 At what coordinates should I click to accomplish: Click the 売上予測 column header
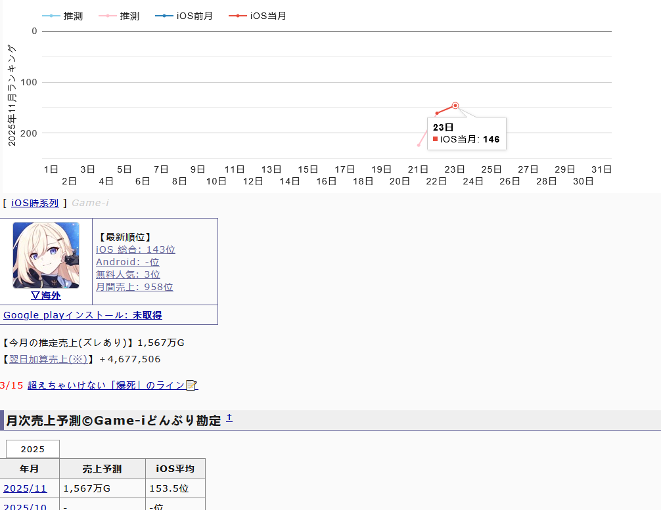(103, 468)
